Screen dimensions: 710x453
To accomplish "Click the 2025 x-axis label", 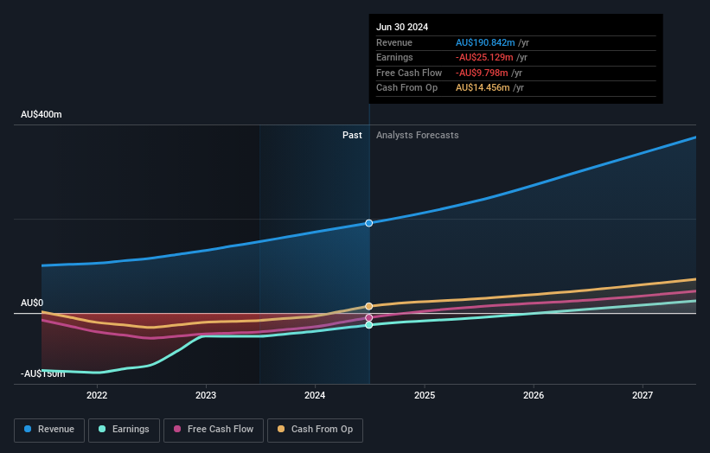I will (425, 395).
